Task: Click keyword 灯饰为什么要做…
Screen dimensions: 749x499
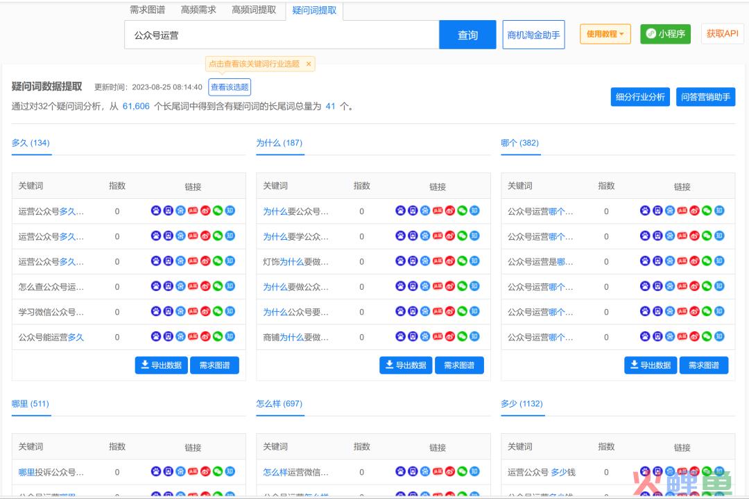Action: [295, 262]
